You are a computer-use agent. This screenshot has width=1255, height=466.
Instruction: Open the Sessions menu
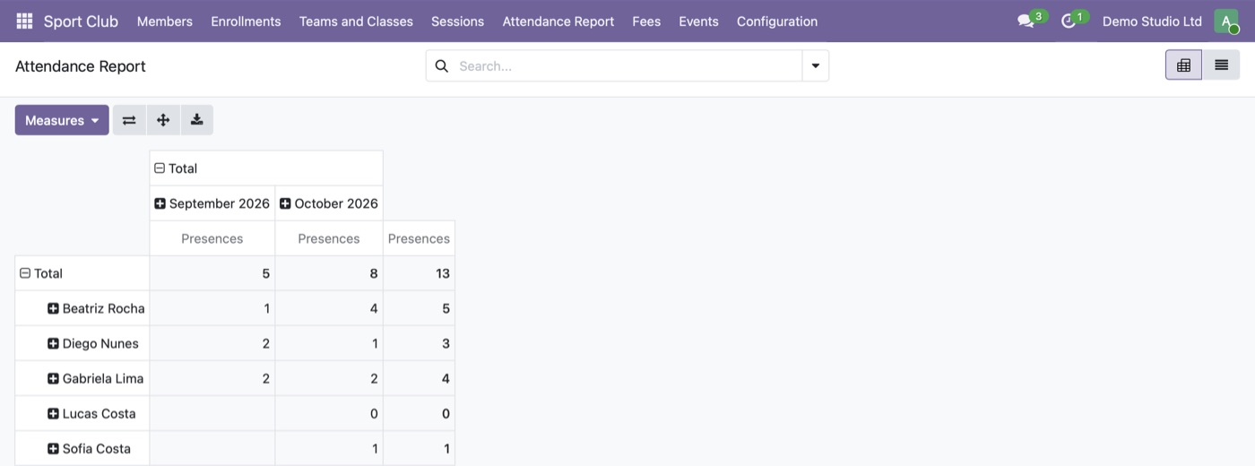click(x=457, y=21)
